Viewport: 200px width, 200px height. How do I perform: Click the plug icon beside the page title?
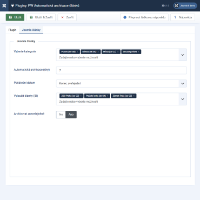coord(12,5)
